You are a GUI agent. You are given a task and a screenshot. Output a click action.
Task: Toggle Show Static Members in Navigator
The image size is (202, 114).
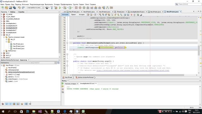[10, 104]
